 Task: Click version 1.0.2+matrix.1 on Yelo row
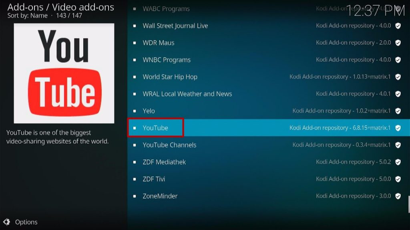point(373,111)
